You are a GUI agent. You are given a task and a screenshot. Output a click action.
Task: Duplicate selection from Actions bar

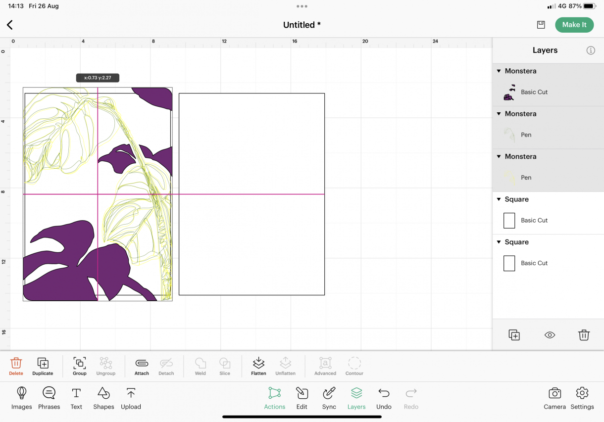(43, 367)
